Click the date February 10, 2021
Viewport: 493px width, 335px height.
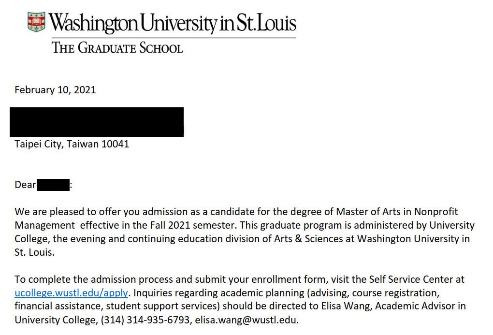pos(55,90)
